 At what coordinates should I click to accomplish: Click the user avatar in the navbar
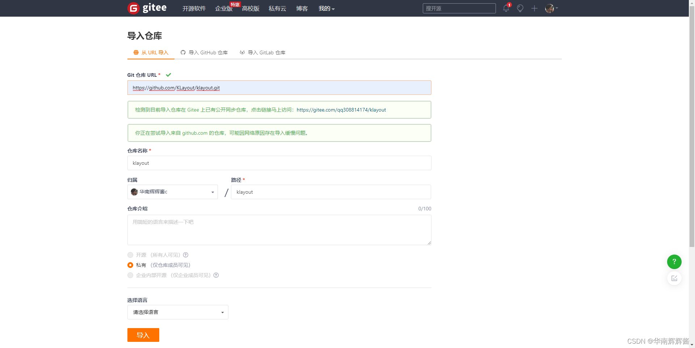point(549,8)
